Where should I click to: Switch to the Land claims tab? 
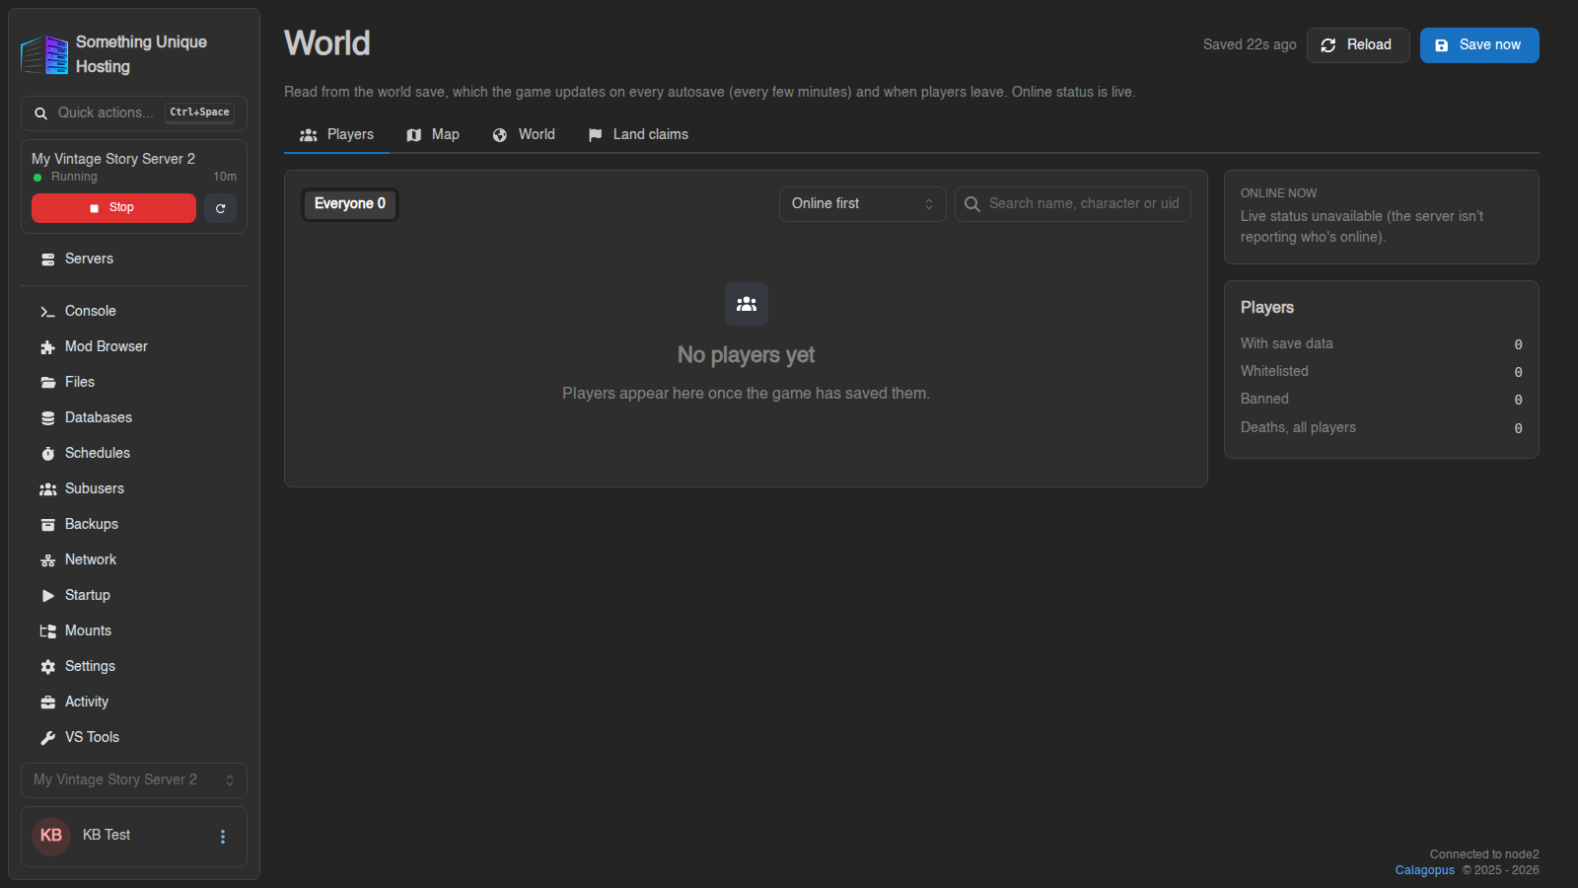click(x=638, y=134)
